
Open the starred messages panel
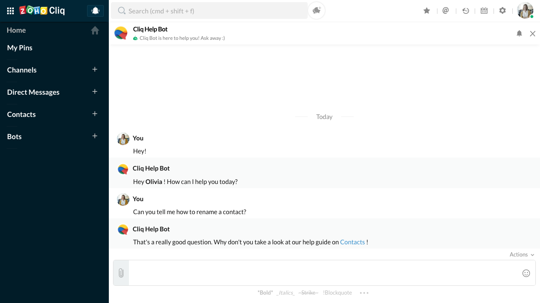point(427,10)
